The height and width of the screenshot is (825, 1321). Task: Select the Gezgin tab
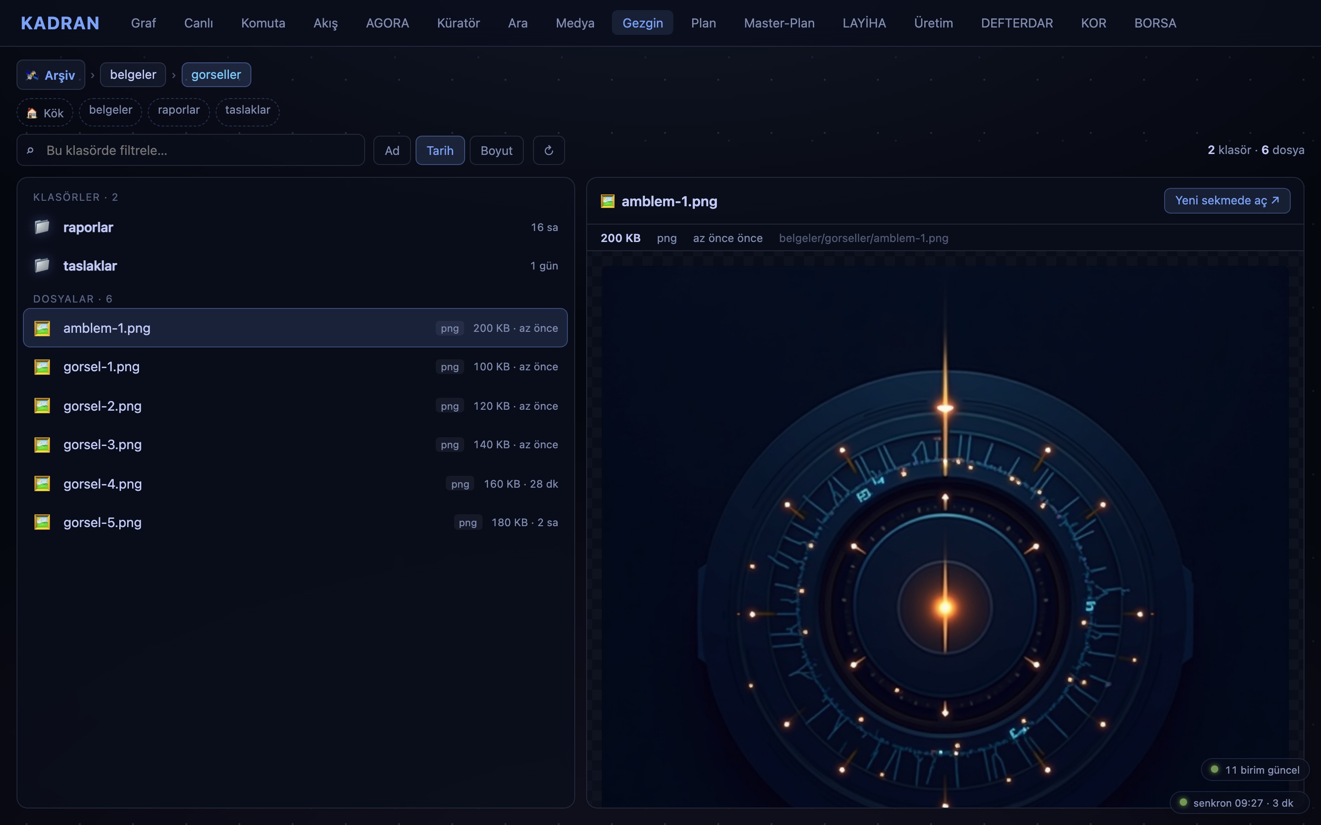(x=643, y=23)
